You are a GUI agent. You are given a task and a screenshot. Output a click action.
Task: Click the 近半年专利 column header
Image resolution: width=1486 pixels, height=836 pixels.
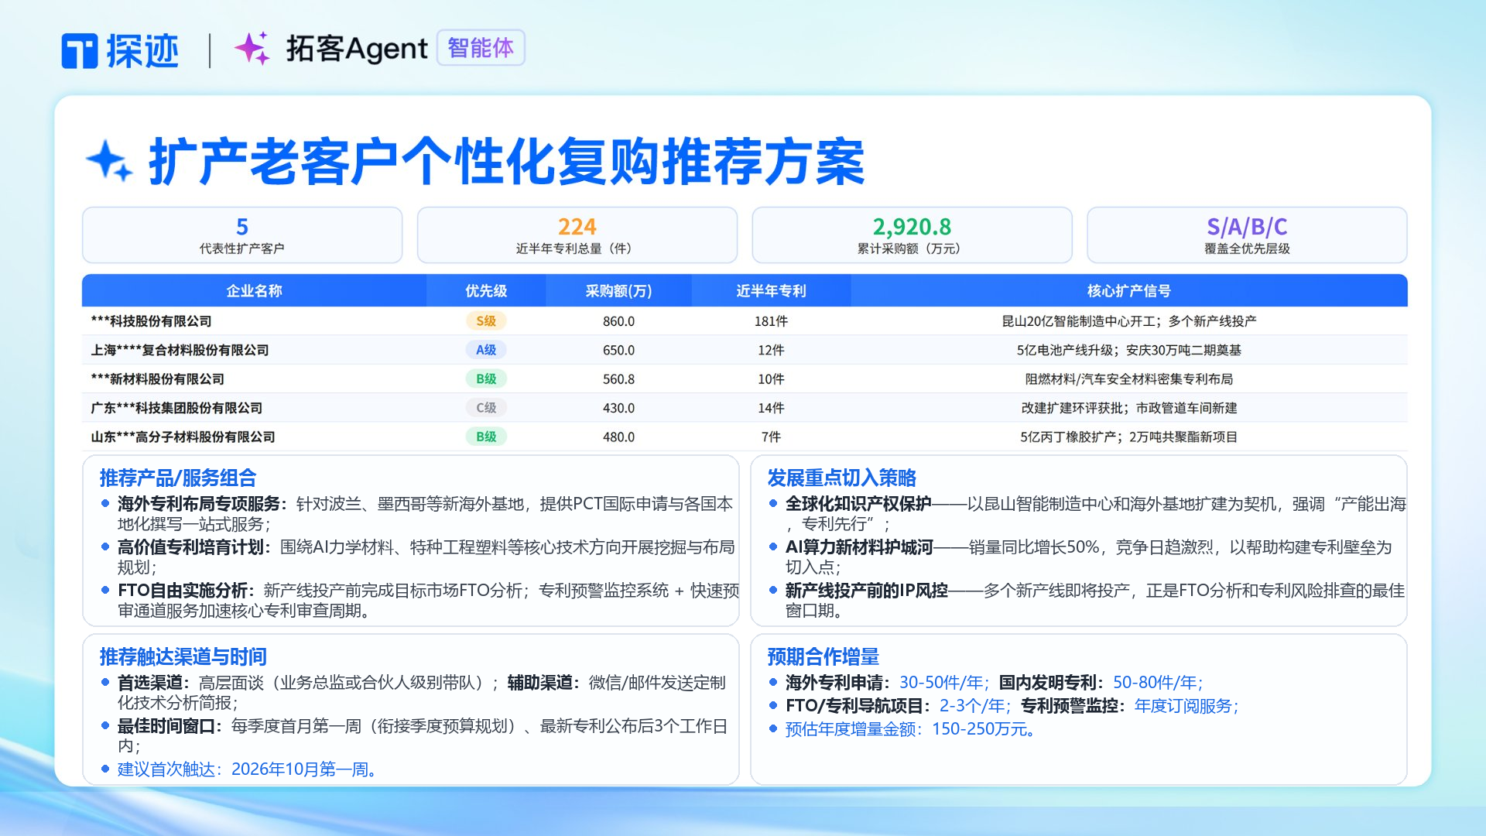tap(771, 291)
